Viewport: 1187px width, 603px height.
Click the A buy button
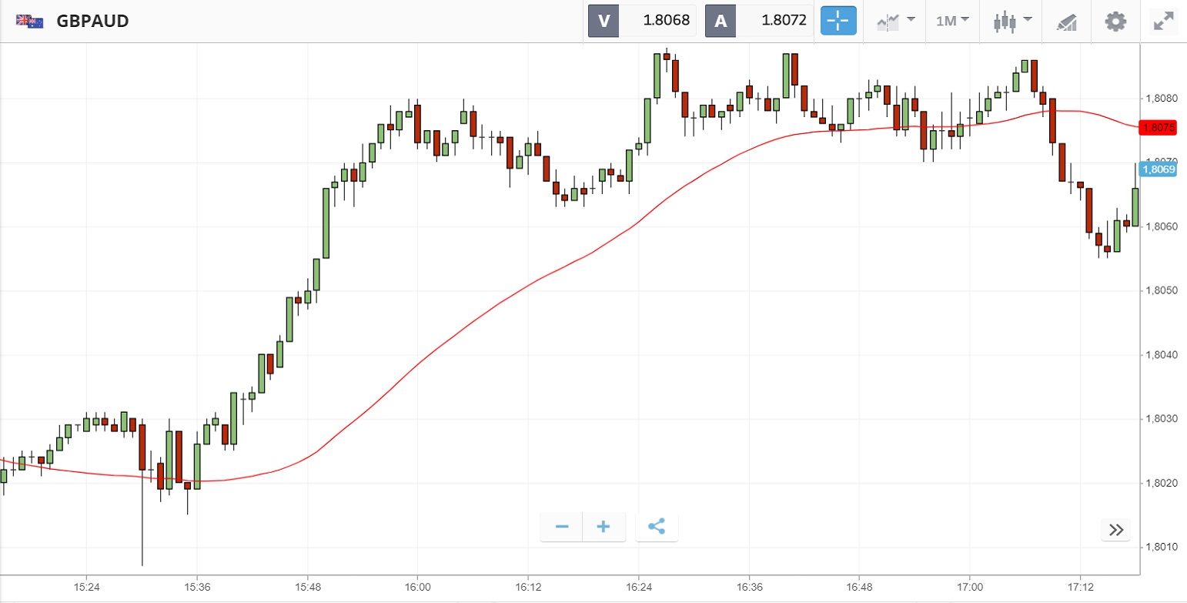click(x=721, y=21)
